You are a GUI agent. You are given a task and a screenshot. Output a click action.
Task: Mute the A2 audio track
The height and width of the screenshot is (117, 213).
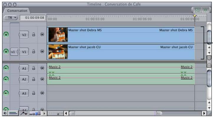(x=6, y=79)
